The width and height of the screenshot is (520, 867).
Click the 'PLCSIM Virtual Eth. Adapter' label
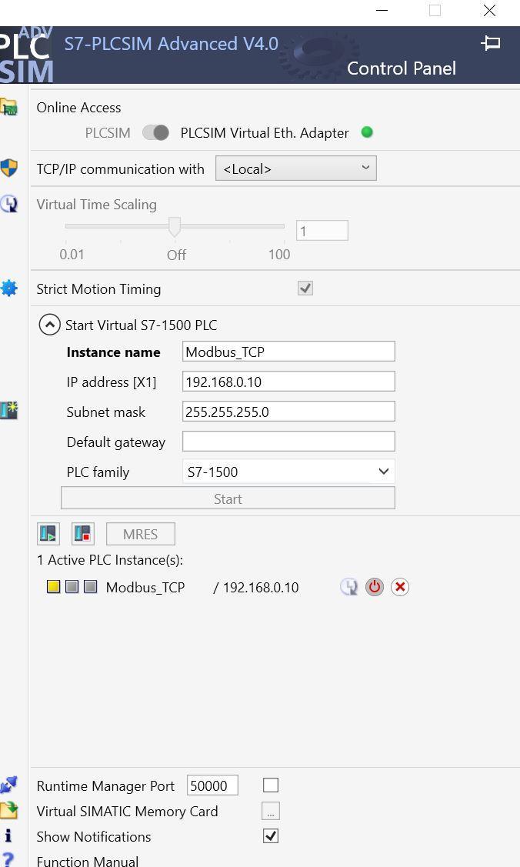pyautogui.click(x=265, y=132)
